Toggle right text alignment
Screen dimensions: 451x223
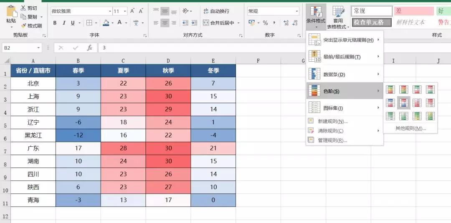click(x=174, y=23)
